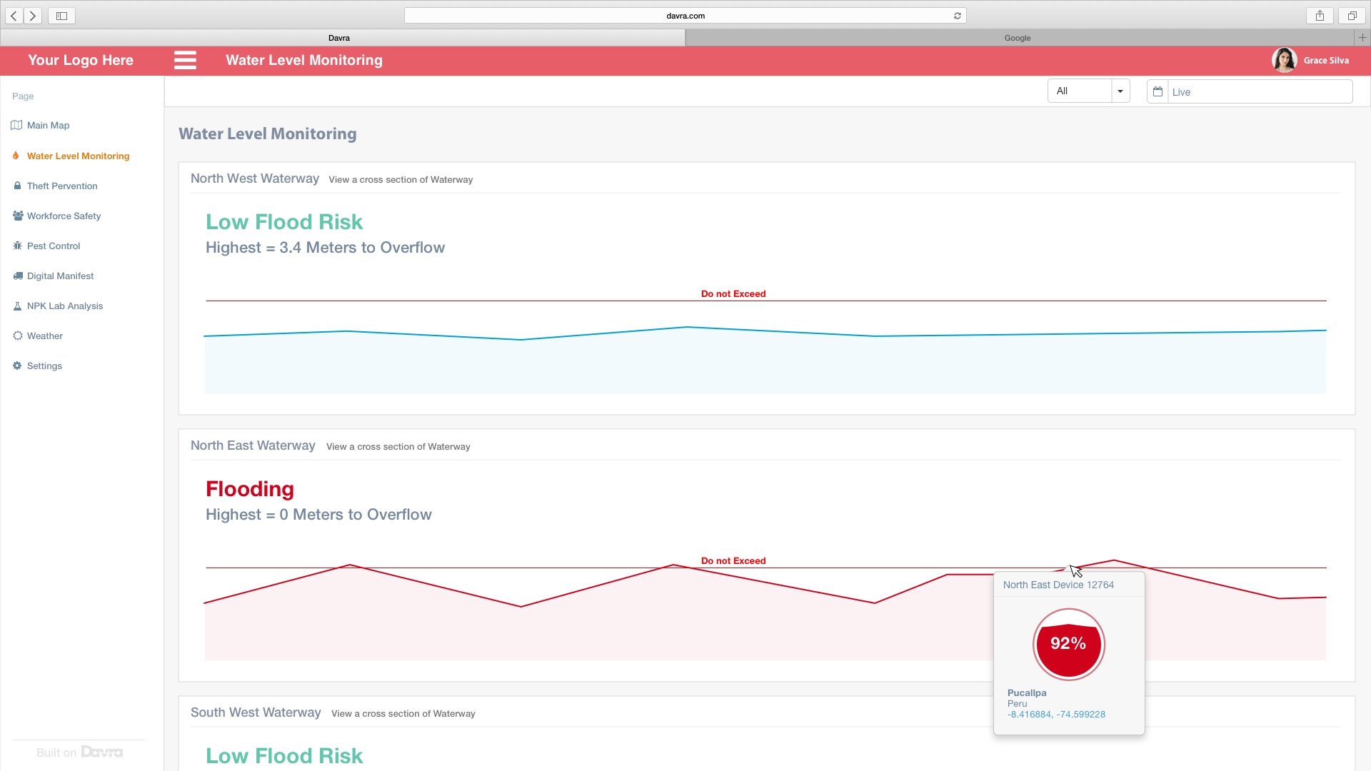Click the Workforce Safety people icon
The image size is (1371, 771).
coord(18,216)
